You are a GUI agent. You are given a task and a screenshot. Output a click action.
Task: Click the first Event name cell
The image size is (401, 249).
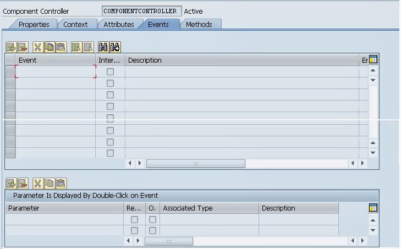(x=56, y=71)
